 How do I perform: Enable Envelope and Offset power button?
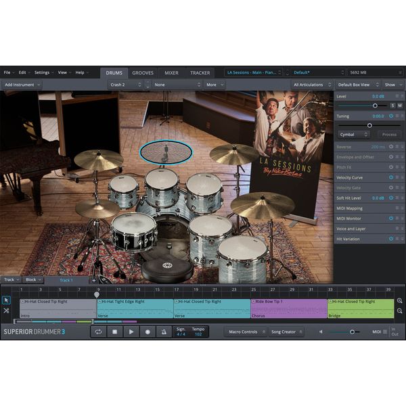click(391, 157)
